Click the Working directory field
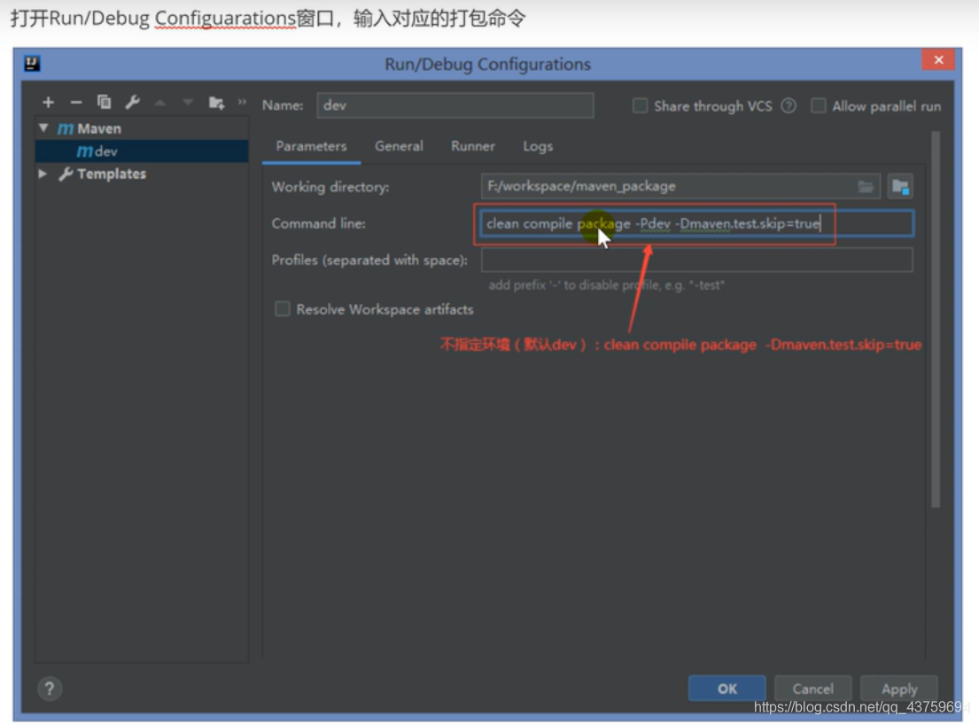 (680, 186)
